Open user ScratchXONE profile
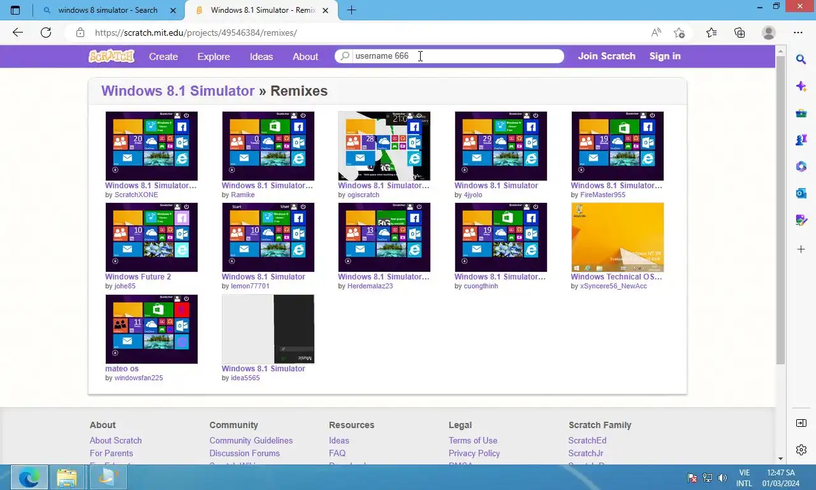816x490 pixels. pos(136,195)
